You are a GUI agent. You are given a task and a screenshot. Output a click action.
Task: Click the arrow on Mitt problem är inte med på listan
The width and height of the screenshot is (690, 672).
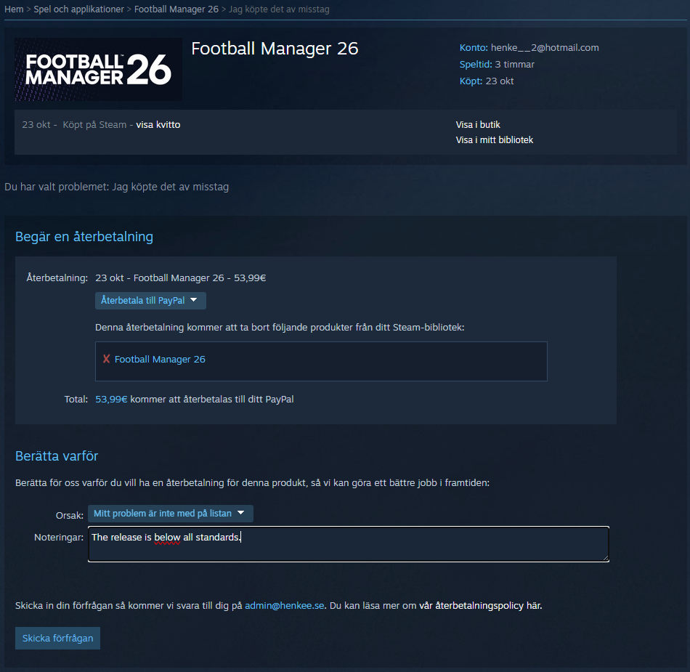(x=240, y=513)
